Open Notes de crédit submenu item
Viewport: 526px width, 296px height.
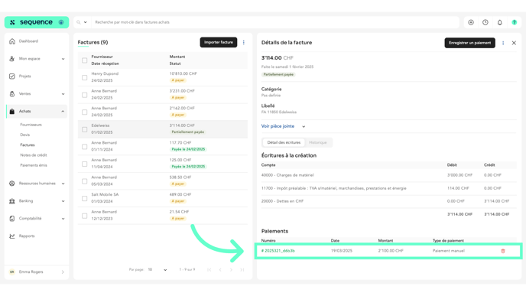pyautogui.click(x=34, y=155)
